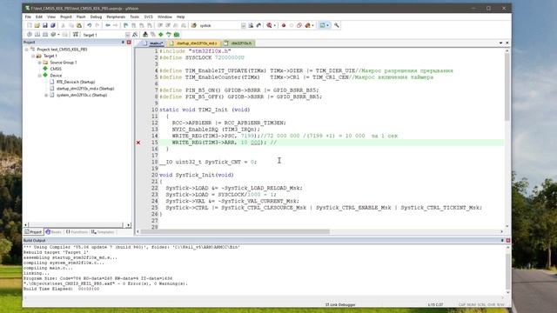This screenshot has width=557, height=313.
Task: Open the Project menu
Action: (x=66, y=17)
